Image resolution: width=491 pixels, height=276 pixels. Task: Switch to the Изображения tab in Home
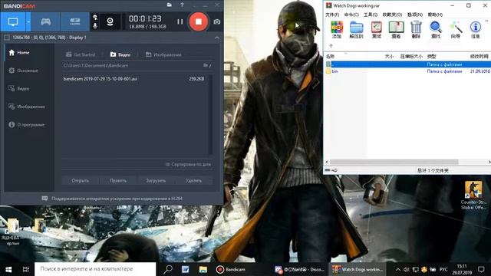click(x=163, y=54)
